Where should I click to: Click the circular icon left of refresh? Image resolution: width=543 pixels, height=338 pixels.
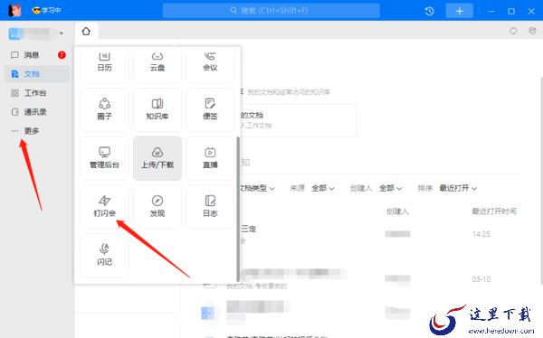point(513,31)
